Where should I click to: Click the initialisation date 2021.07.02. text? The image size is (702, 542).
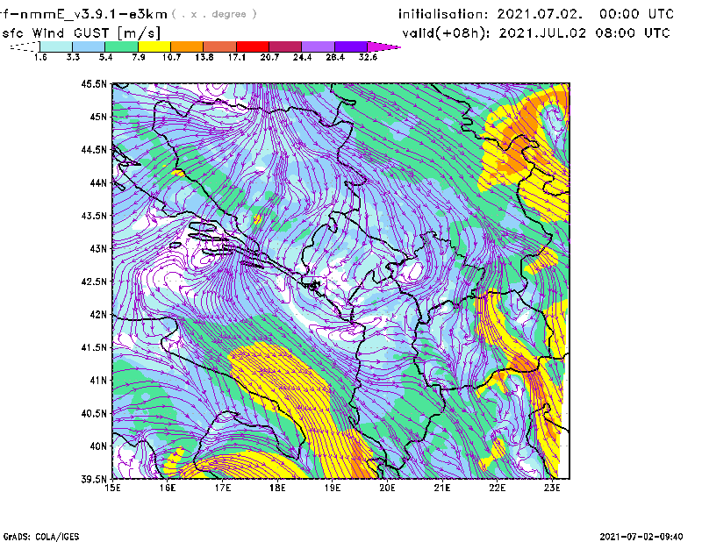click(x=540, y=14)
